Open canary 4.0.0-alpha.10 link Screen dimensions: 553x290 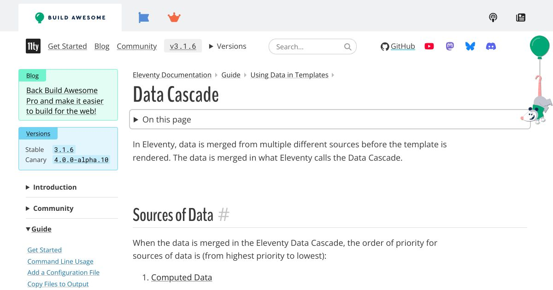(x=81, y=160)
